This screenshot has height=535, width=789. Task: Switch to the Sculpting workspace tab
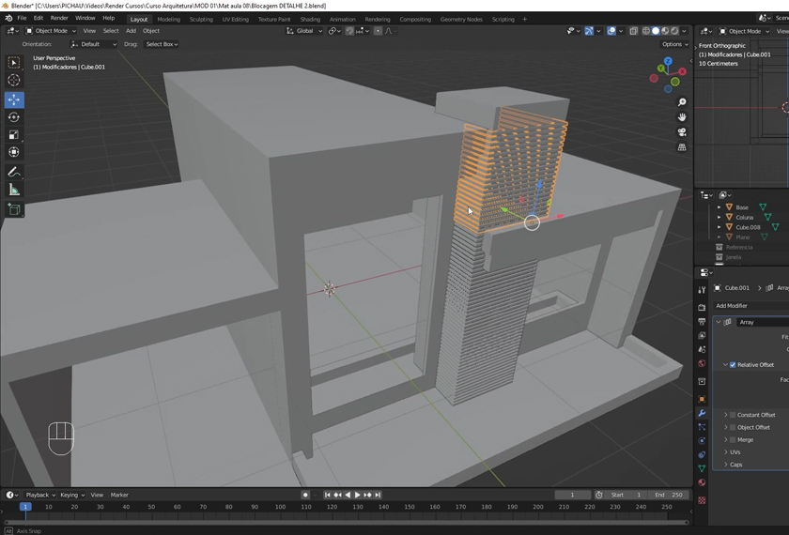click(201, 19)
